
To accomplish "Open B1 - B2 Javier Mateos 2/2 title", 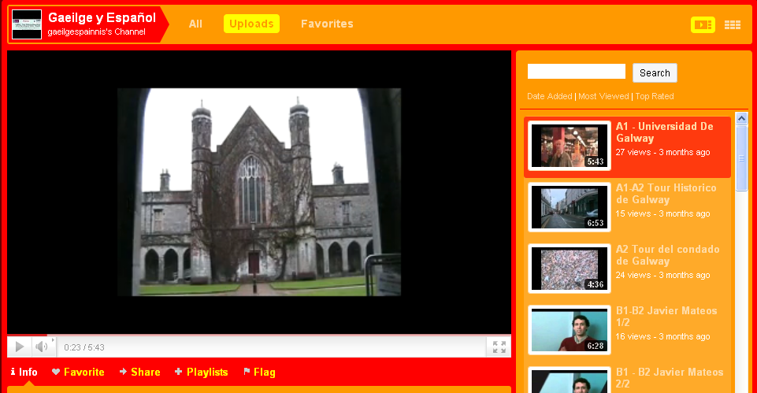I will [669, 377].
